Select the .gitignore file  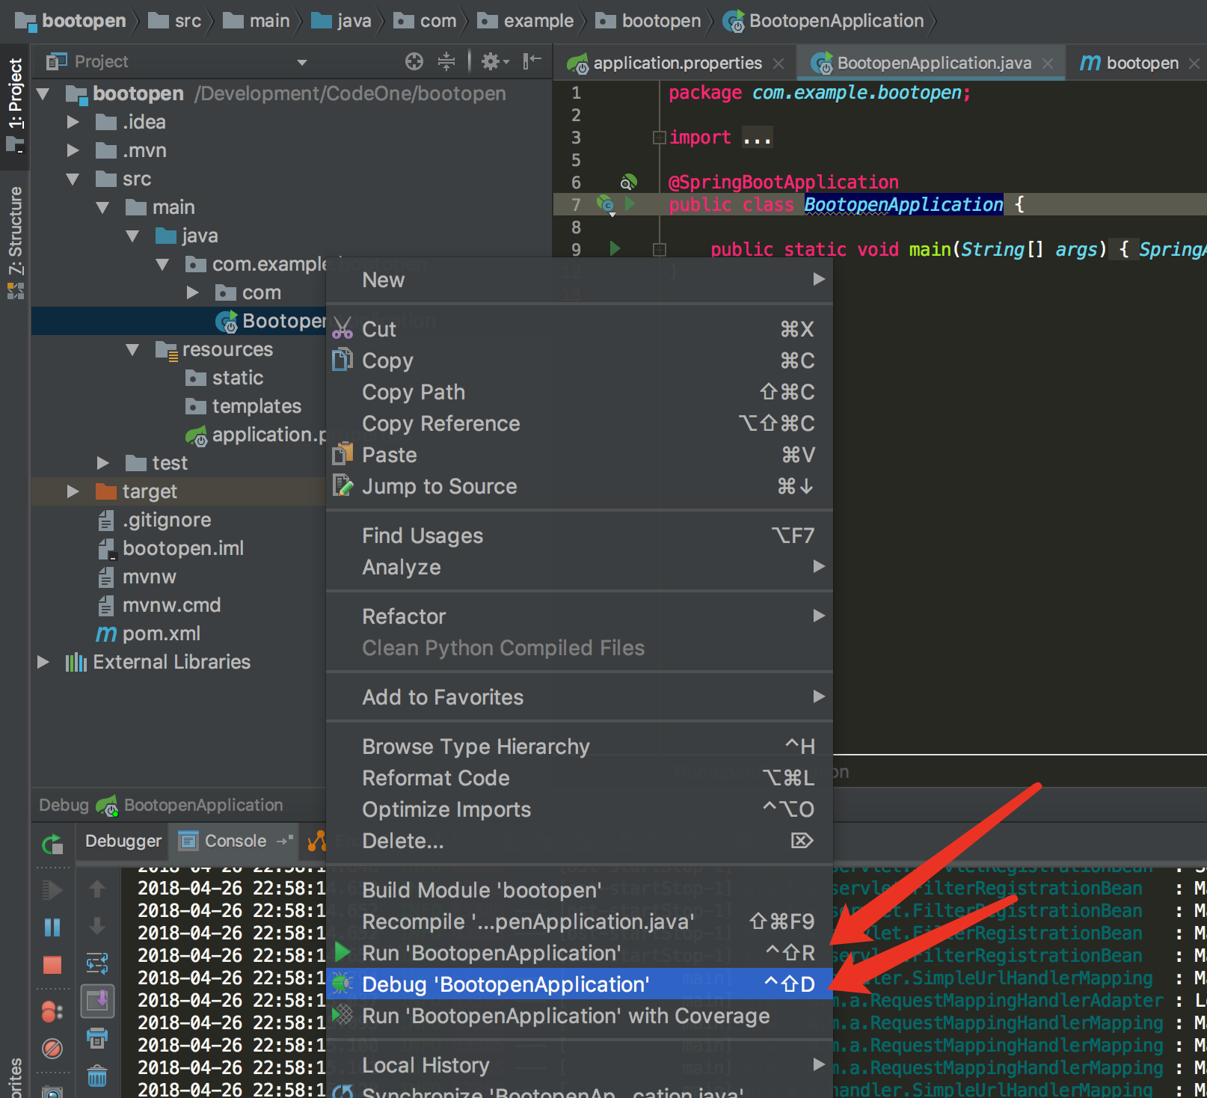click(155, 520)
